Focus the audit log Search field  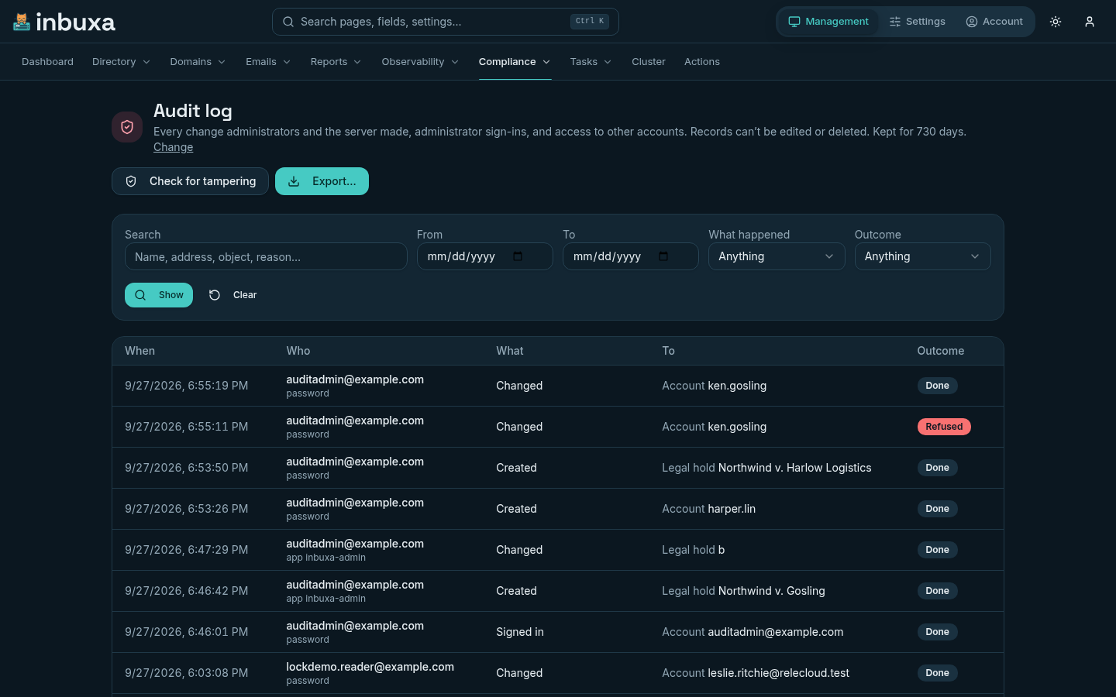[x=266, y=256]
